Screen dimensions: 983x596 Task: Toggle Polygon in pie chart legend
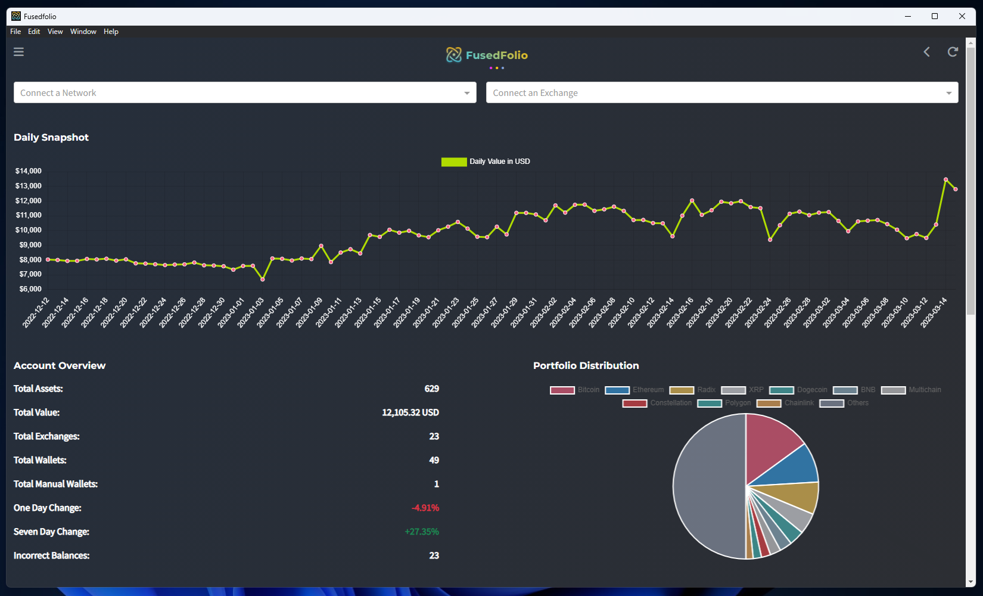point(724,403)
